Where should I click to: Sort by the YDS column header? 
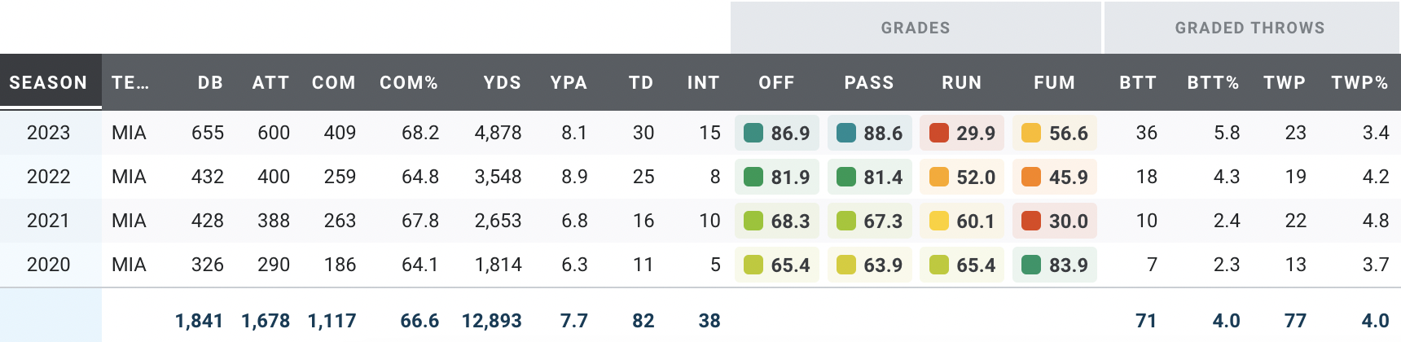[502, 82]
